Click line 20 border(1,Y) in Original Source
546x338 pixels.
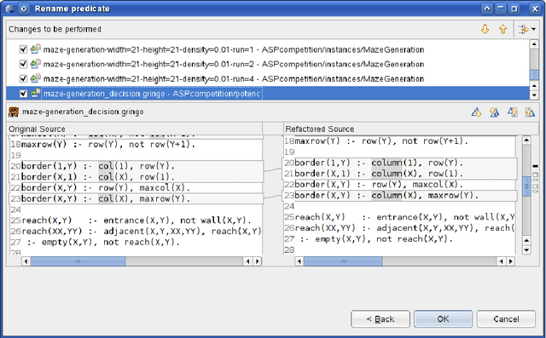pyautogui.click(x=49, y=166)
